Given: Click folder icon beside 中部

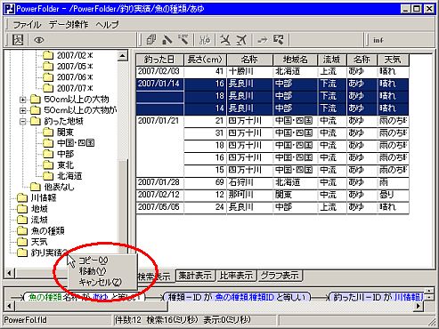Looking at the screenshot, I should click(48, 154).
